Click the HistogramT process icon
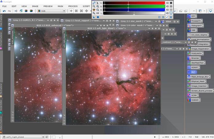The height and width of the screenshot is (139, 214). [x=195, y=26]
